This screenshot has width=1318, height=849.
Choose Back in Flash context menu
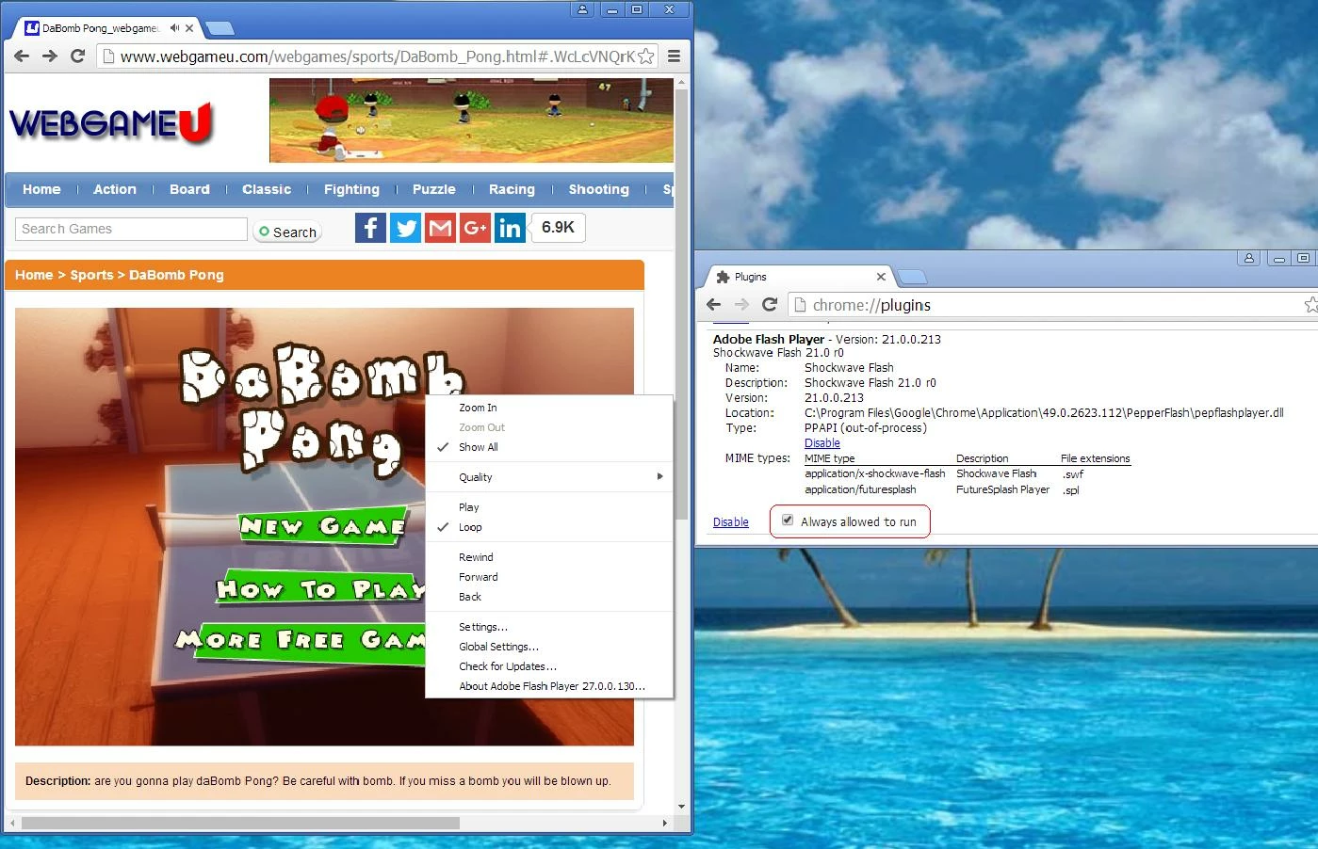point(549,597)
